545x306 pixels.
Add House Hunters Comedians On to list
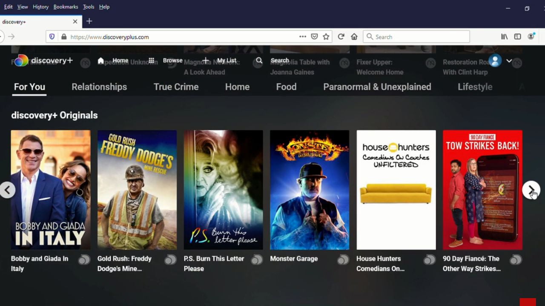430,259
